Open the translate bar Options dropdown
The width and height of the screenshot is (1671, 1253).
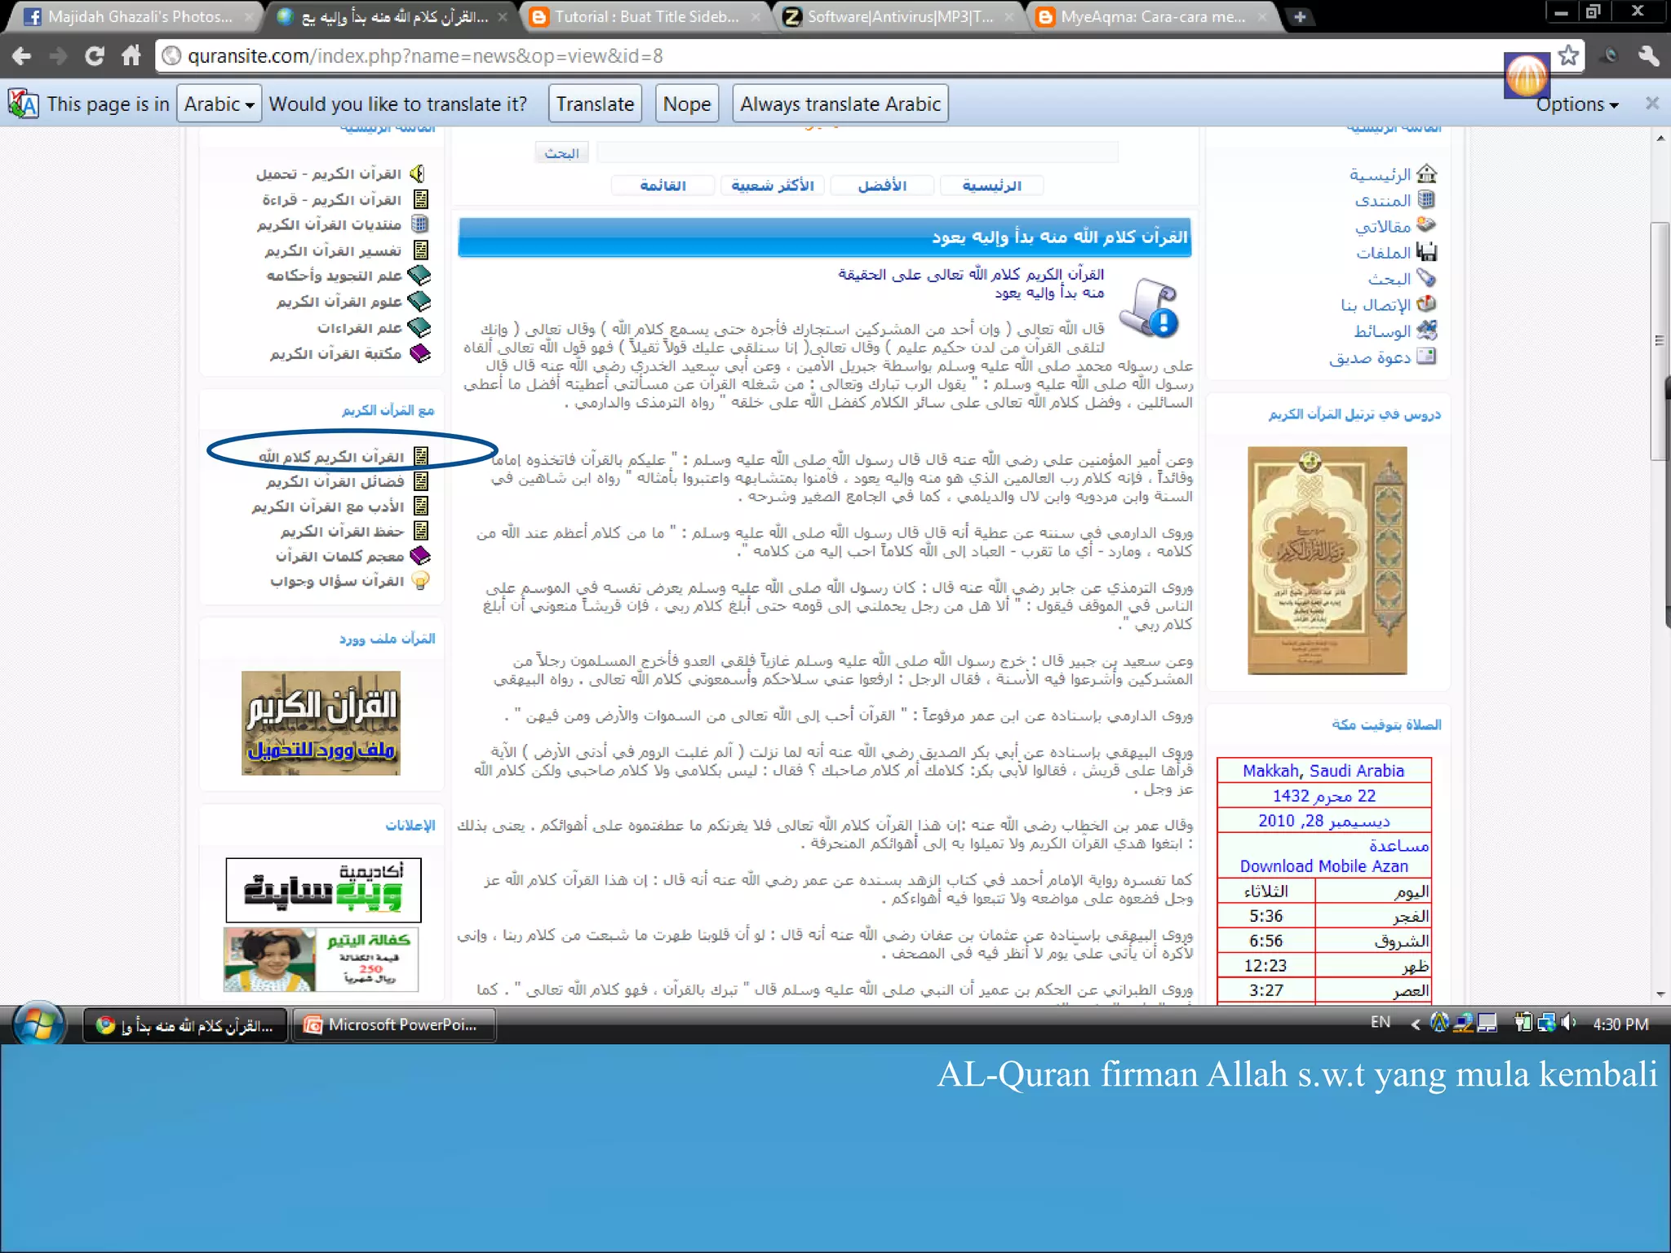[x=1576, y=104]
